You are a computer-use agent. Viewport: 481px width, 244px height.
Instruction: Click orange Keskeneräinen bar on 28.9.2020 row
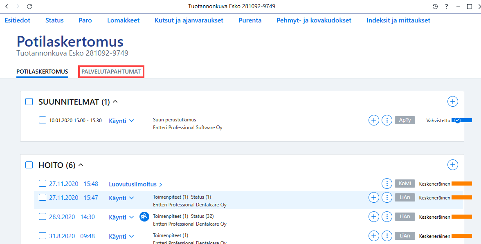(462, 217)
